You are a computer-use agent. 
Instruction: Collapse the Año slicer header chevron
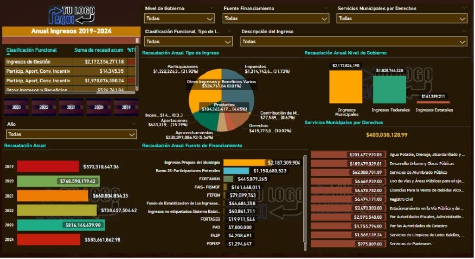pyautogui.click(x=134, y=124)
